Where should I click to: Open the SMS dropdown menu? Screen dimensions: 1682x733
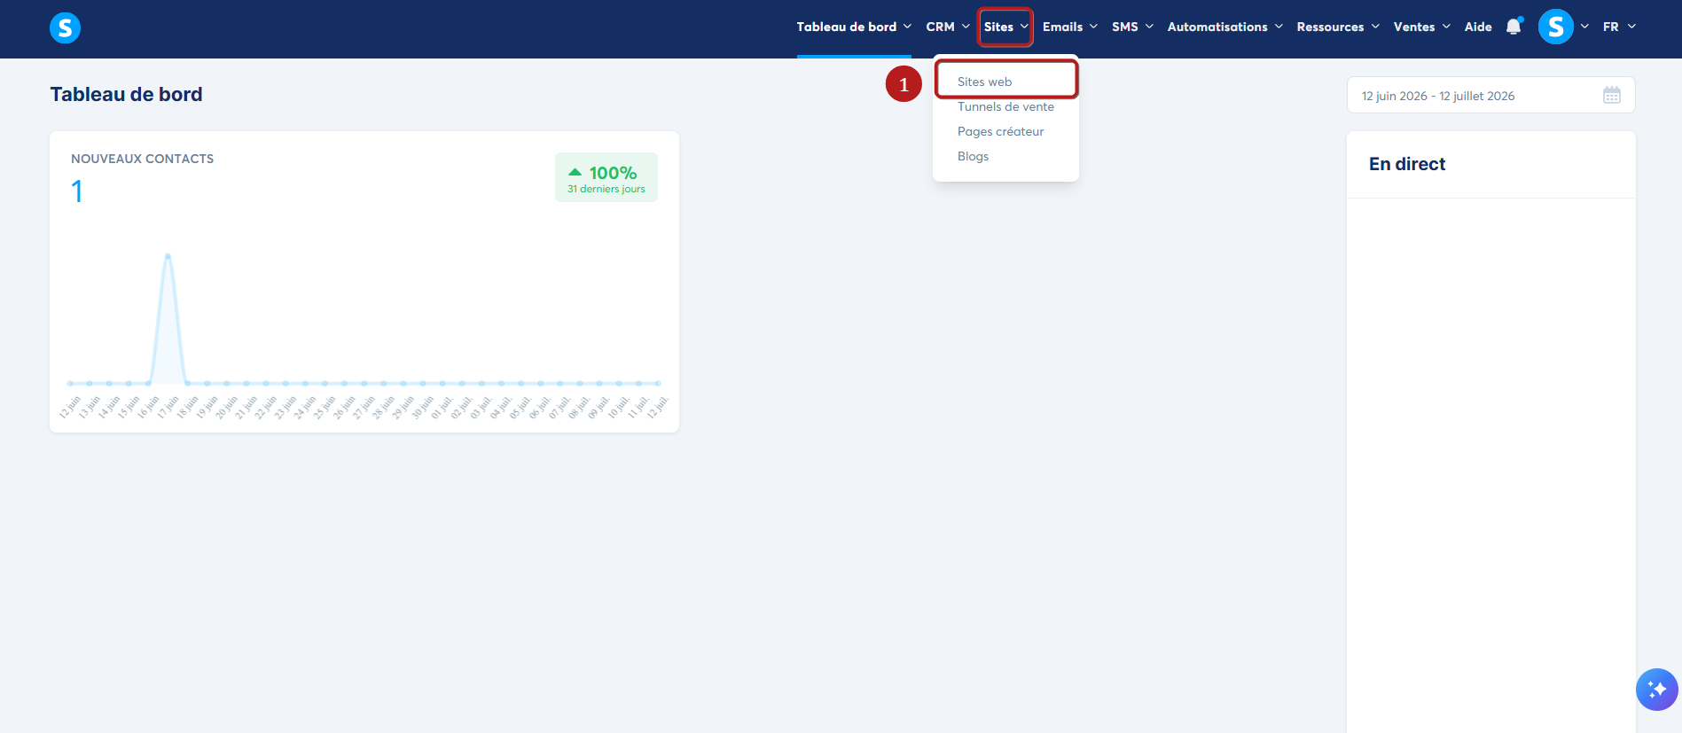pos(1132,27)
